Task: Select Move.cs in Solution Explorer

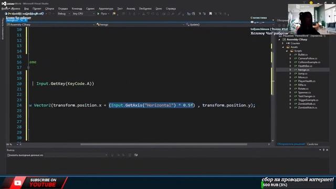Action: [303, 77]
